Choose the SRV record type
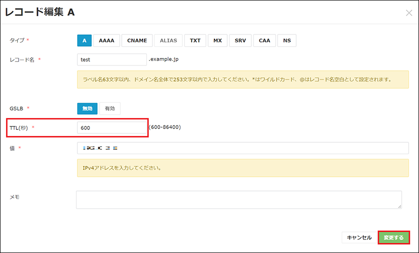Screen dimensions: 419x253 [x=240, y=40]
